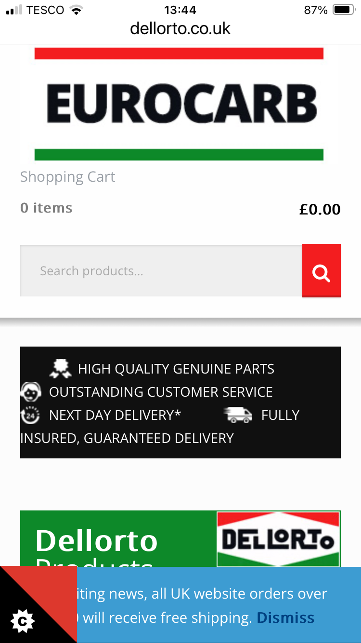Click the Dellorto diamond logo image

(x=278, y=539)
